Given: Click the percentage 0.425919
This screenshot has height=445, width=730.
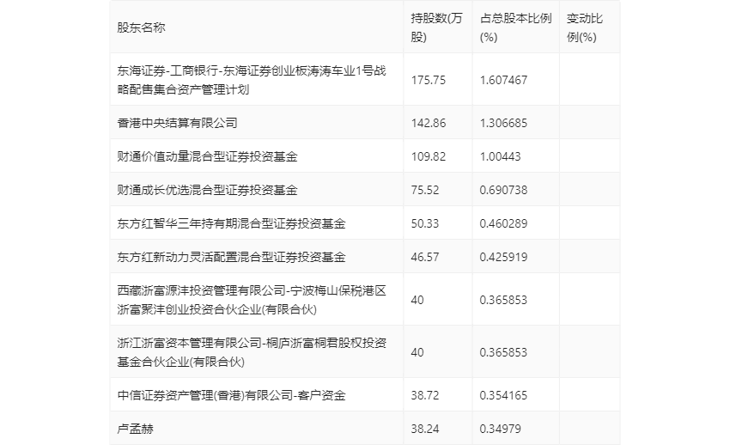Looking at the screenshot, I should [503, 257].
